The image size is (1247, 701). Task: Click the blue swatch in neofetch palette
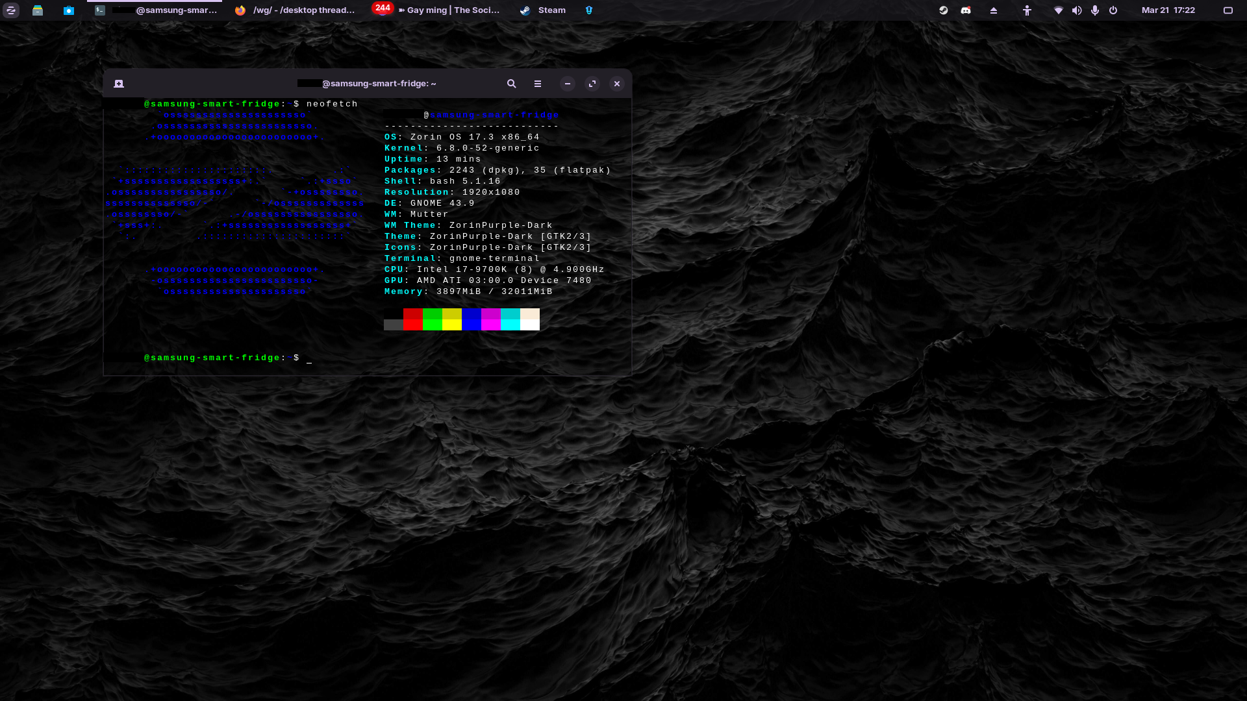click(x=472, y=319)
